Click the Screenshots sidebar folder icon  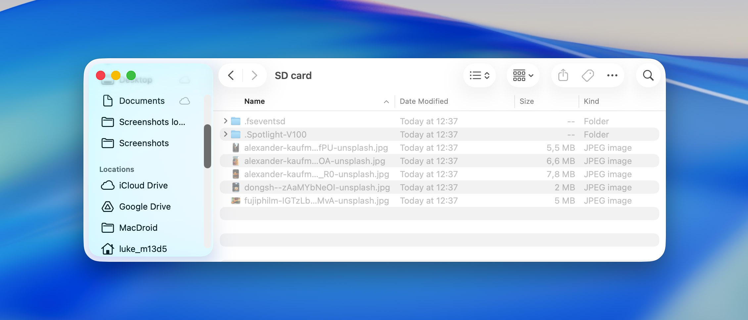pyautogui.click(x=108, y=143)
